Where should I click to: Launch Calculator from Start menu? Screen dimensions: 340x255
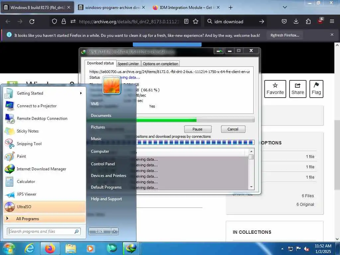[x=44, y=182]
